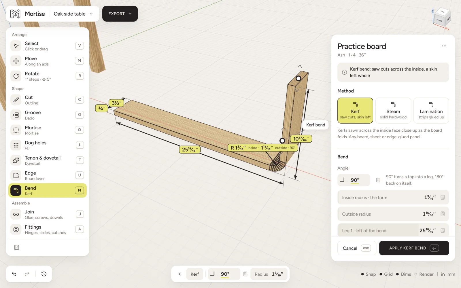Pick the Tenon & dovetail tool
The height and width of the screenshot is (288, 461).
tap(48, 160)
